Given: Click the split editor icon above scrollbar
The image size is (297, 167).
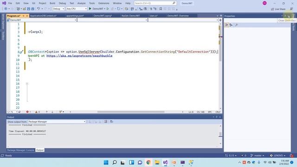Looking at the screenshot, I should click(x=220, y=20).
